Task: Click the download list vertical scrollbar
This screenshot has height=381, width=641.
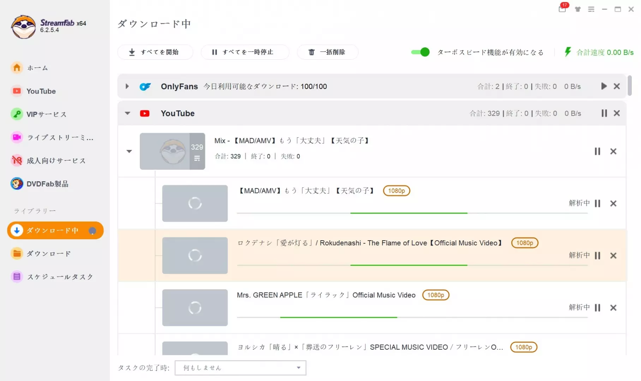Action: click(x=629, y=85)
